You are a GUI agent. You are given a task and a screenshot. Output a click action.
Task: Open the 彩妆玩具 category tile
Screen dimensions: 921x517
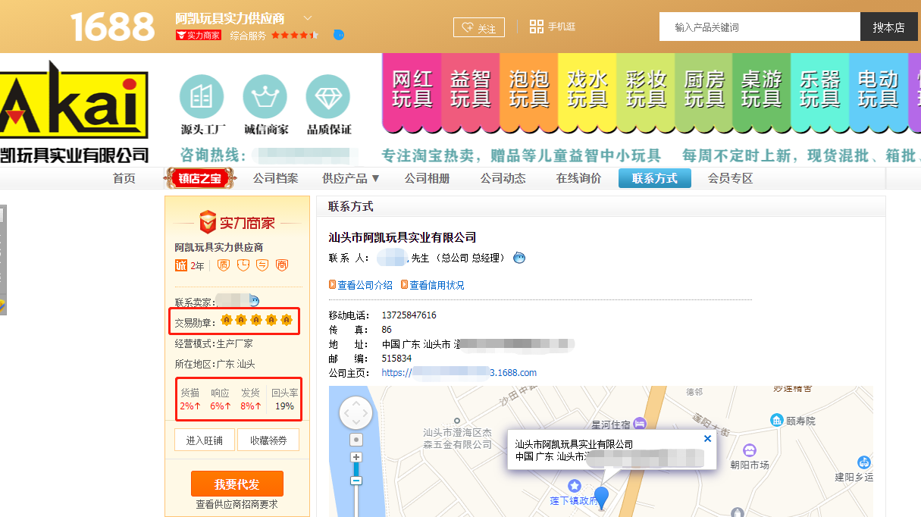click(646, 91)
